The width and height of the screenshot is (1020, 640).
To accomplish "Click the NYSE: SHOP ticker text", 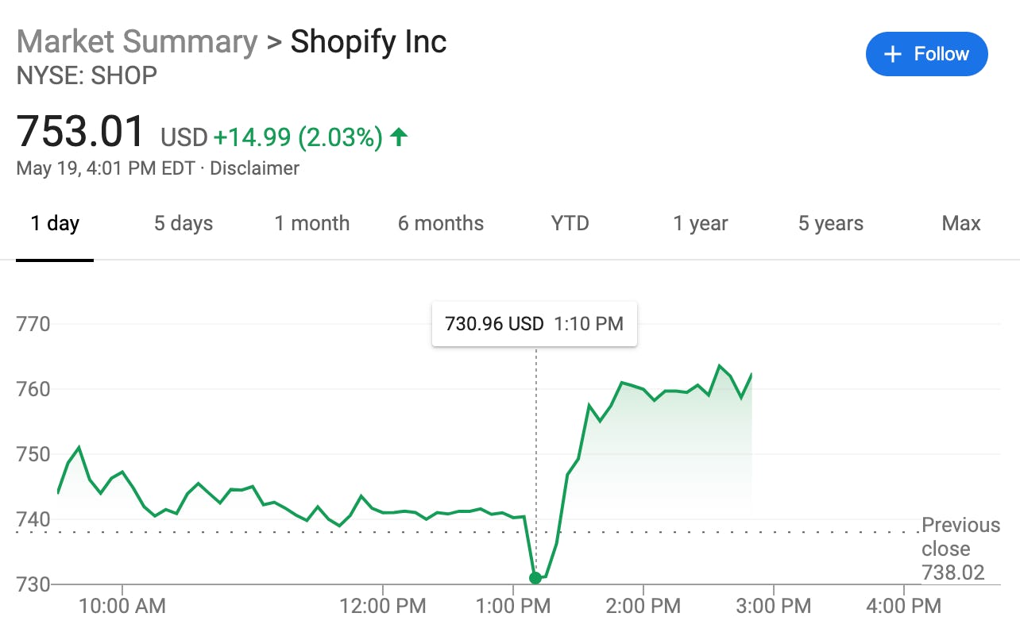I will pyautogui.click(x=87, y=76).
